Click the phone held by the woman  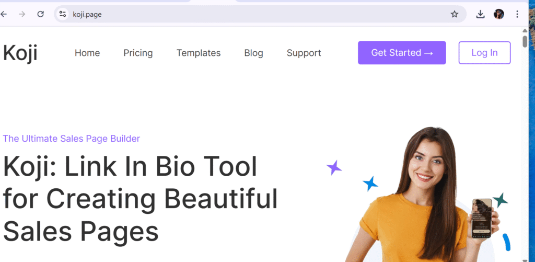[x=482, y=218]
